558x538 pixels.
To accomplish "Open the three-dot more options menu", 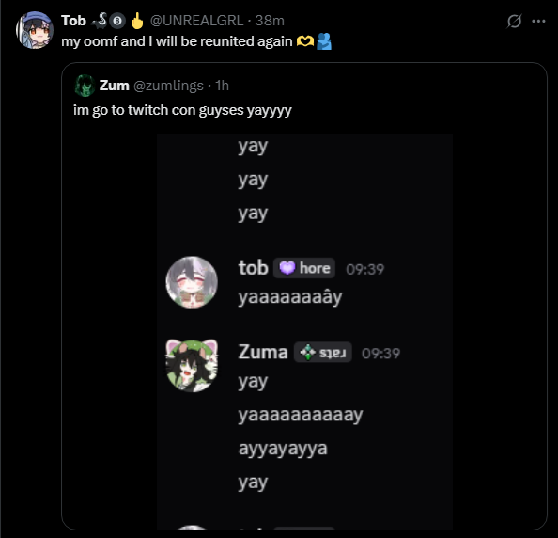I will pos(538,21).
